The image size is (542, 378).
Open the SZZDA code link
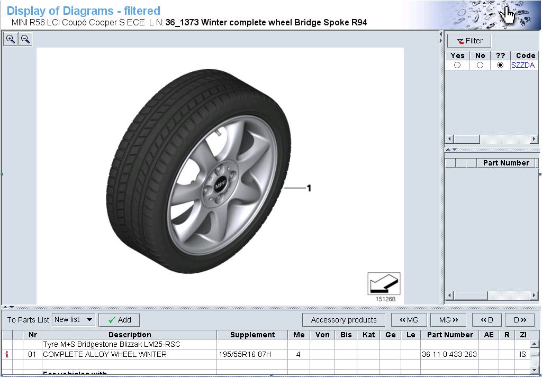[x=523, y=66]
